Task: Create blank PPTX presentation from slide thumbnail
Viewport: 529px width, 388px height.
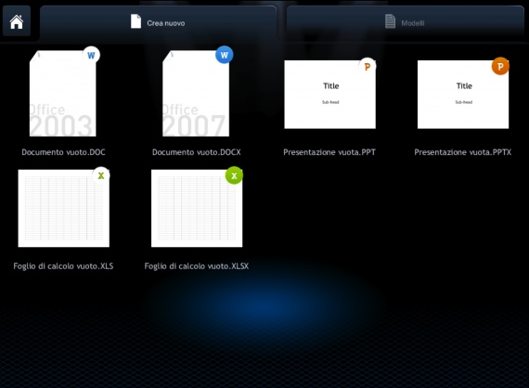Action: 463,95
